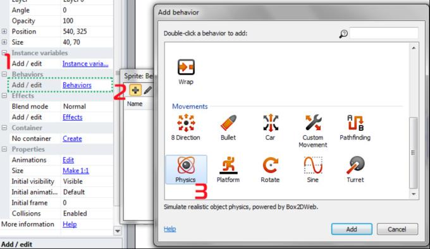Pick the Platform behavior icon
430x249 pixels.
pyautogui.click(x=228, y=169)
